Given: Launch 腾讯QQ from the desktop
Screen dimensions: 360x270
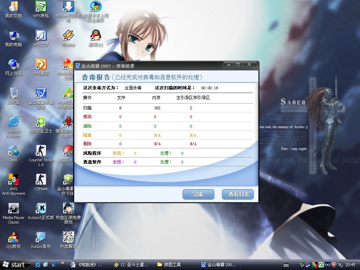Looking at the screenshot, I should point(96,39).
